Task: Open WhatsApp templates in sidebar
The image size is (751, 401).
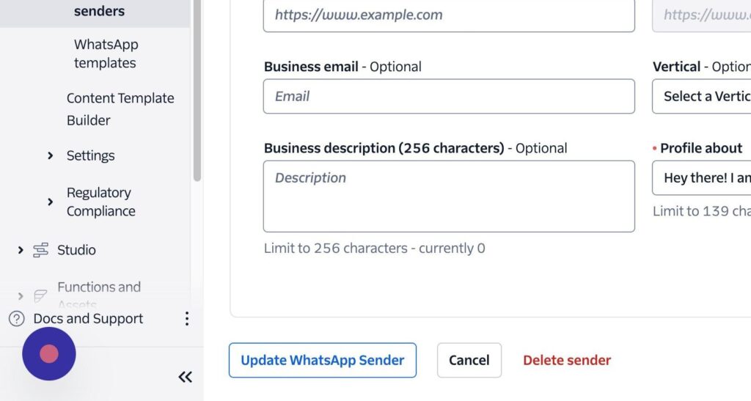Action: [106, 54]
